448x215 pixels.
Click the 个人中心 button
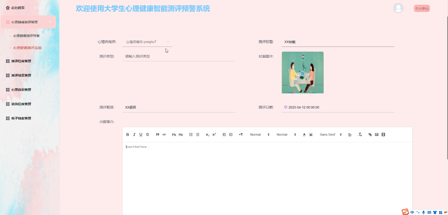(x=422, y=9)
